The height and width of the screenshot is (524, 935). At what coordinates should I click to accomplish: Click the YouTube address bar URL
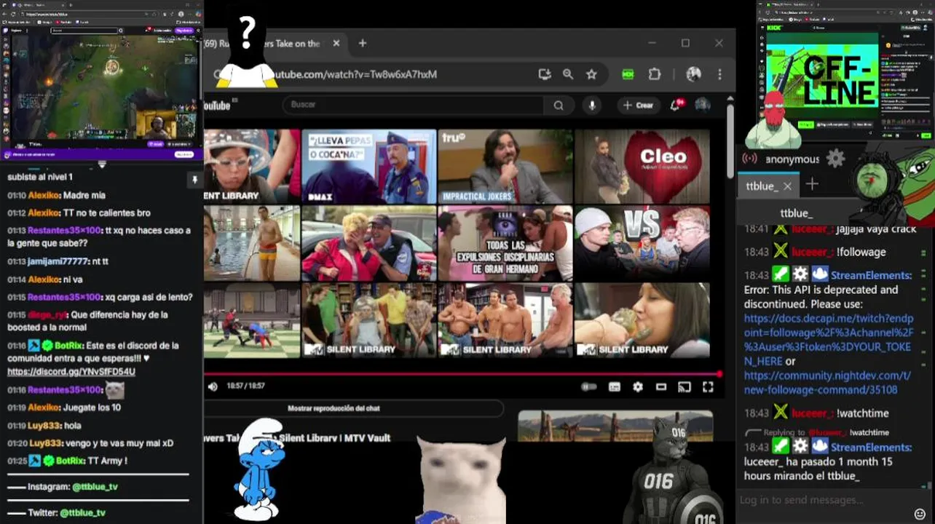pos(355,74)
